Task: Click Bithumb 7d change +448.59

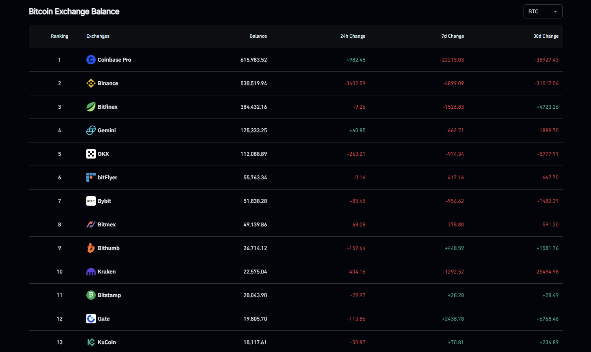Action: click(x=454, y=248)
